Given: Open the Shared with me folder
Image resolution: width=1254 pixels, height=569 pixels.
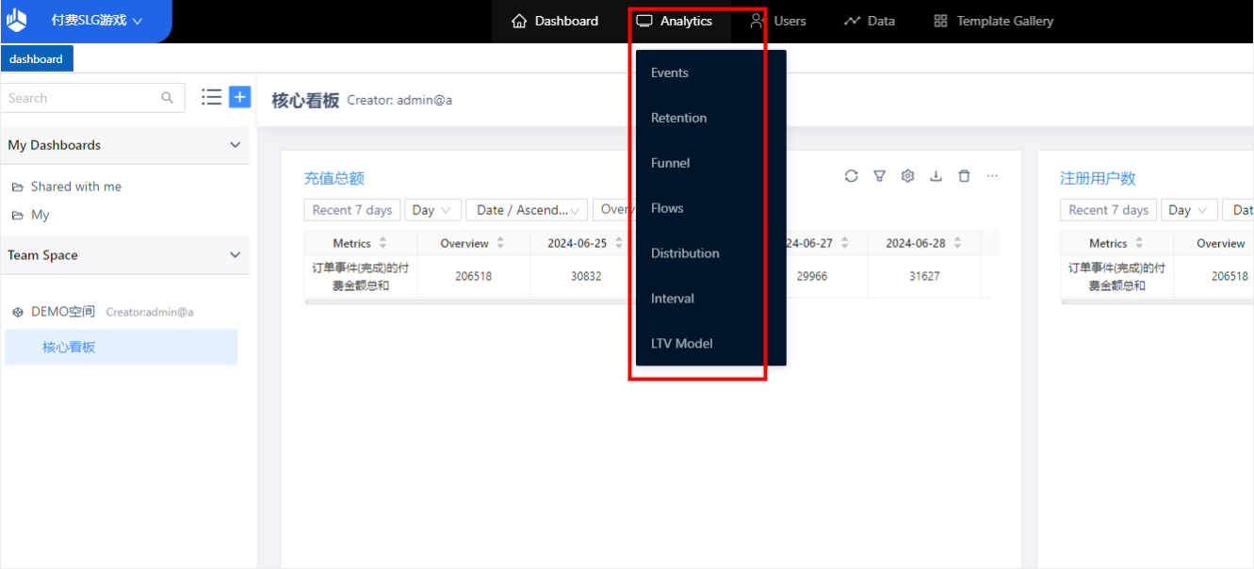Looking at the screenshot, I should [x=75, y=187].
